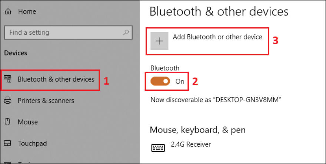This screenshot has width=326, height=164.
Task: Open Touchpad settings page
Action: (x=32, y=143)
